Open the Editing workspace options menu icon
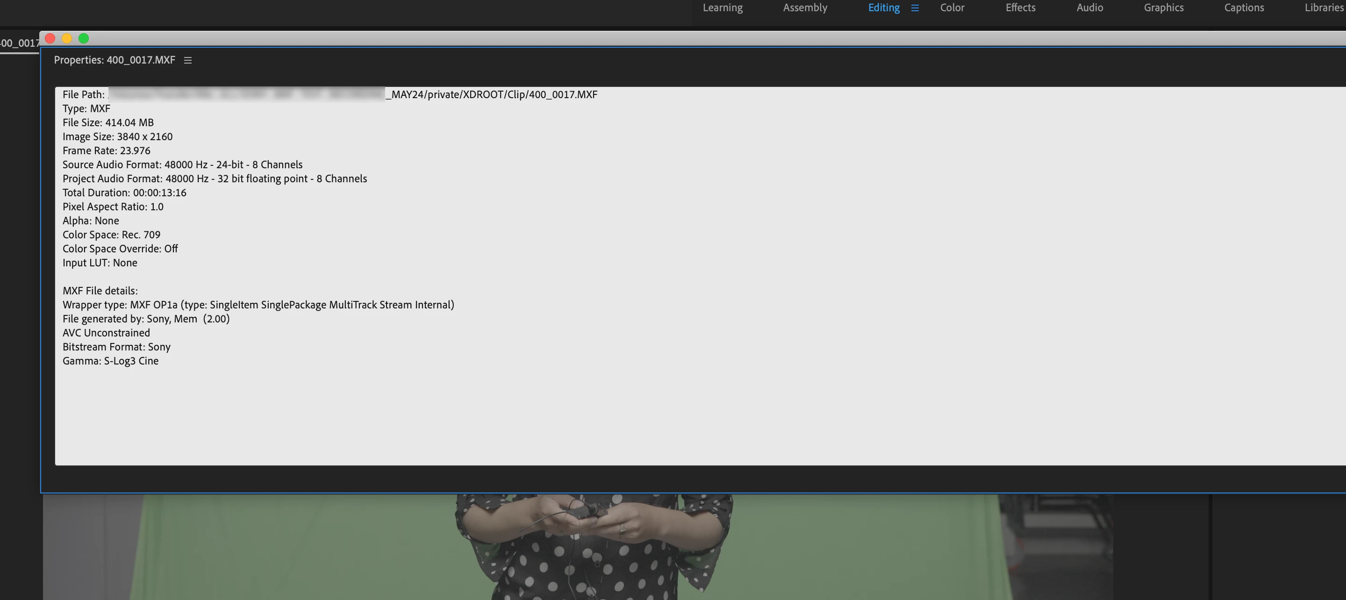The height and width of the screenshot is (600, 1346). point(915,8)
